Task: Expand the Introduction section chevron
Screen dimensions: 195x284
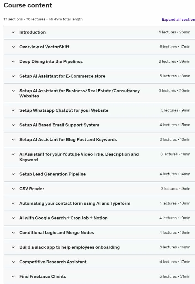Action: (x=13, y=32)
